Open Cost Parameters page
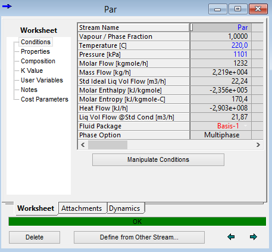This screenshot has width=272, height=252. pos(45,99)
